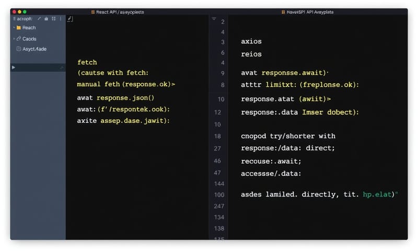Screen dimensions: 418x251
Task: Click line number 47 in the gutter
Action: [x=217, y=173]
